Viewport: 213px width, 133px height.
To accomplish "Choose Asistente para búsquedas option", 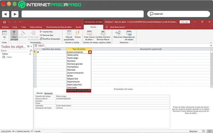I will (79, 91).
